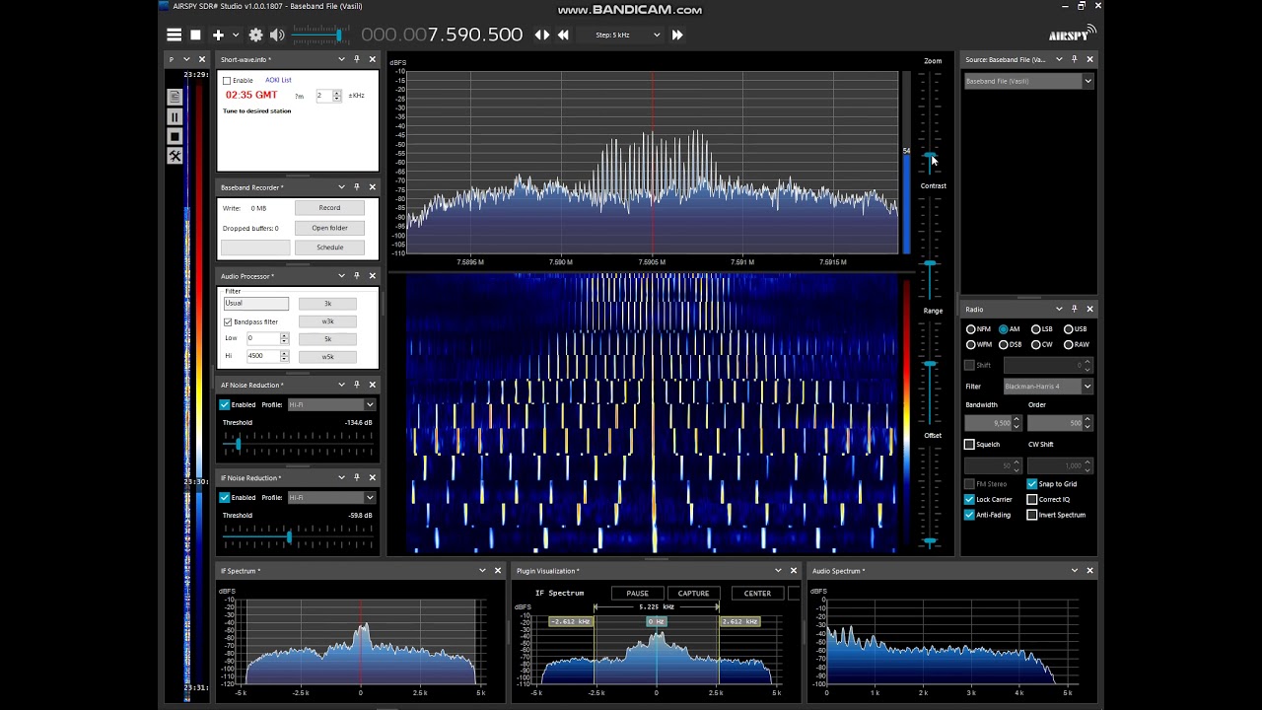Adjust the main volume slider
Viewport: 1262px width, 710px height.
tap(320, 35)
